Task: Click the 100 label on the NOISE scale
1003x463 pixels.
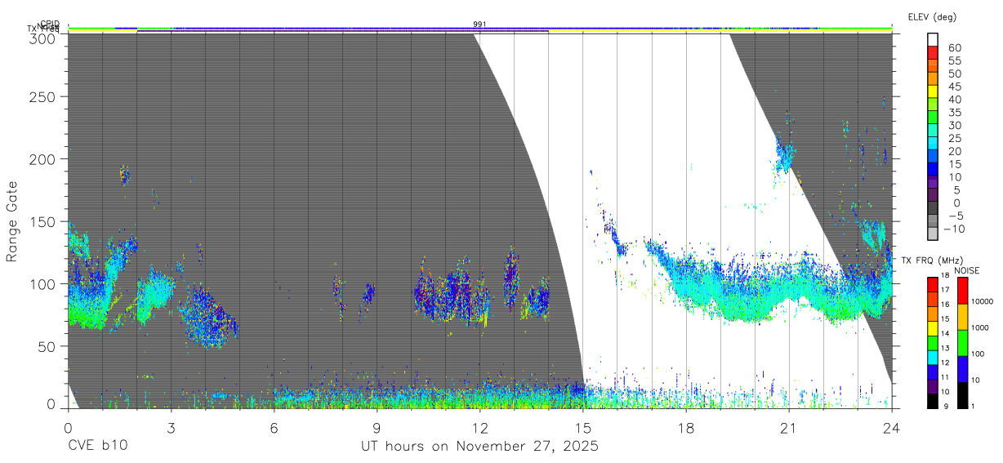Action: click(978, 354)
